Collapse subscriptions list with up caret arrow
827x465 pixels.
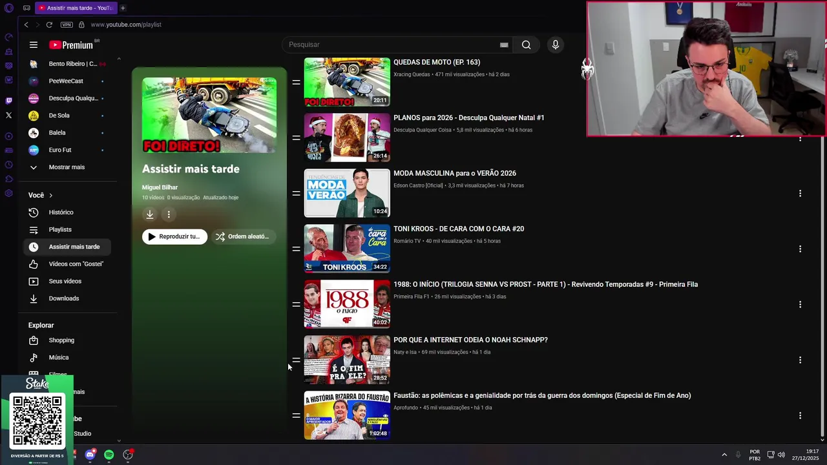(x=118, y=59)
